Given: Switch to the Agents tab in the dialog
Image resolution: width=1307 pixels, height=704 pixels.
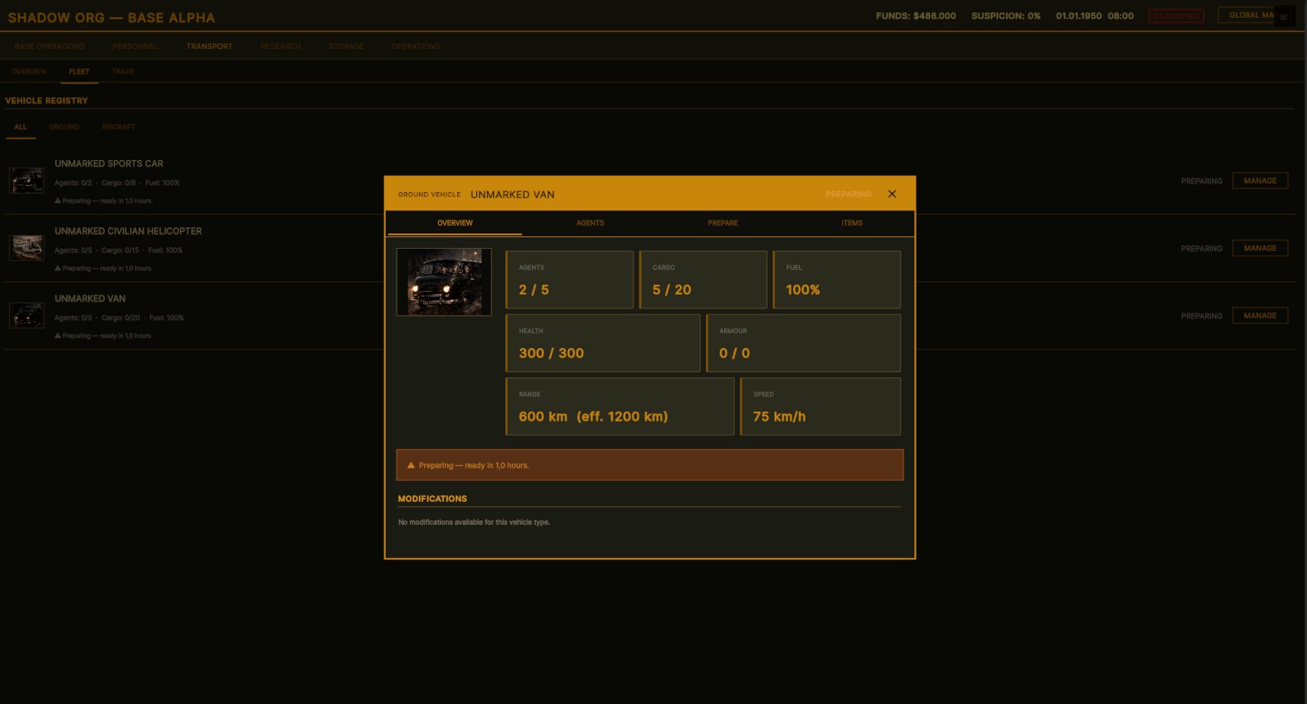Looking at the screenshot, I should (x=590, y=223).
